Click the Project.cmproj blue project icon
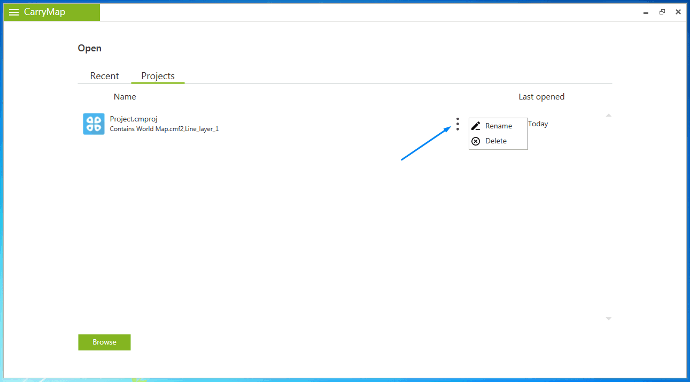This screenshot has width=690, height=382. [94, 124]
